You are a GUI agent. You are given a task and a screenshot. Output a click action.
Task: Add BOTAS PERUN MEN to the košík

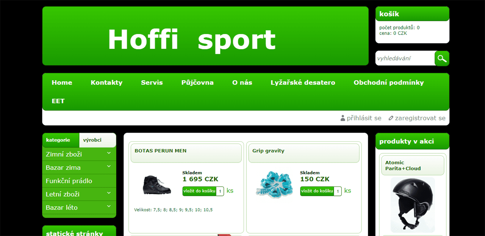tap(199, 191)
